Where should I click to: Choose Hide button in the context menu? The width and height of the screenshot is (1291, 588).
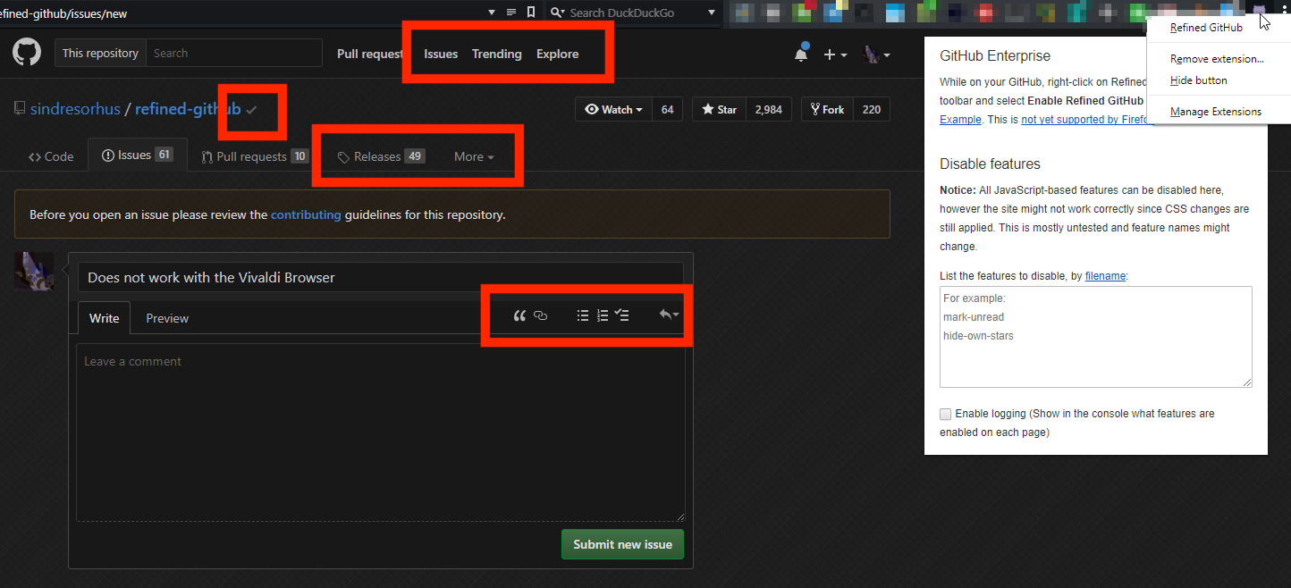click(x=1198, y=80)
